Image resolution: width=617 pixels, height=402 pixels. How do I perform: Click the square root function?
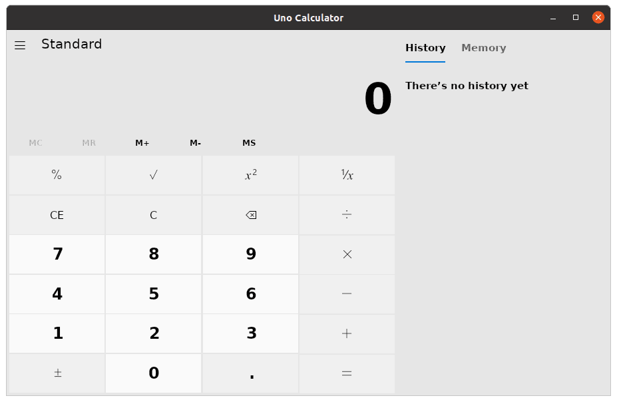[153, 174]
